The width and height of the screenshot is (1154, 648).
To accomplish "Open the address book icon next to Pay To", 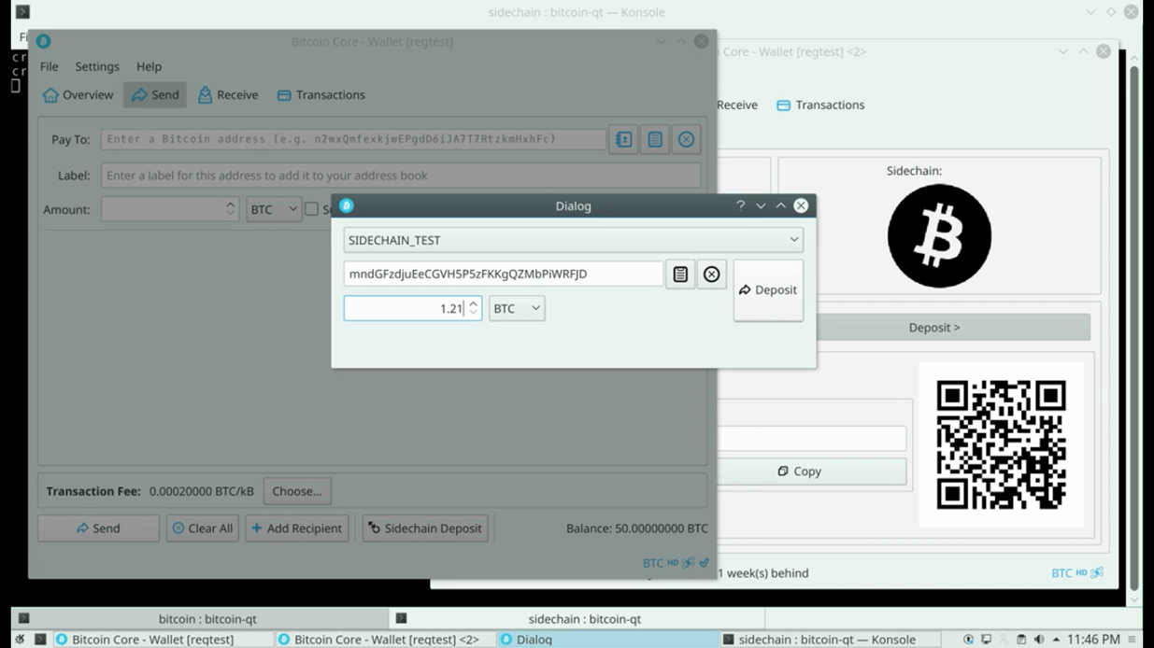I will [x=623, y=139].
